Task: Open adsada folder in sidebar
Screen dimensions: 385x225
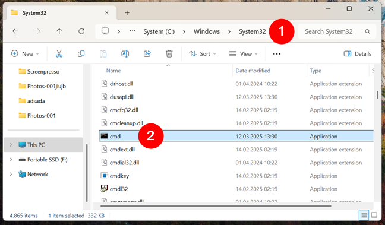Action: coord(31,101)
